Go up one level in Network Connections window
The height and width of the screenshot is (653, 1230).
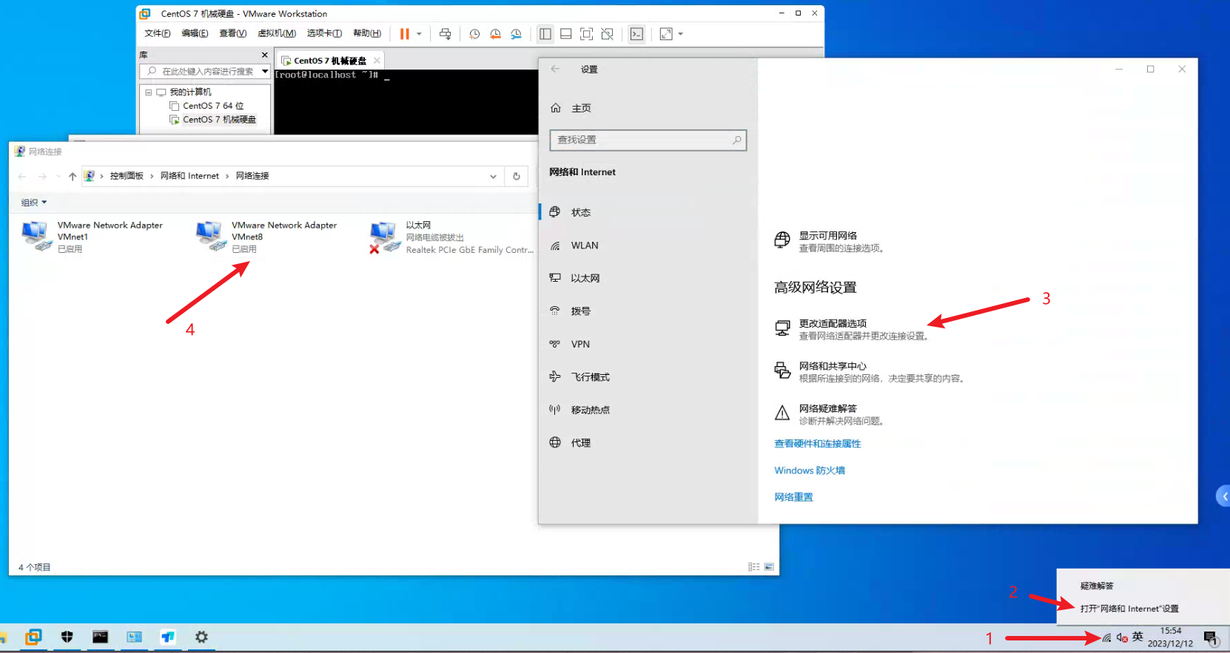(x=73, y=176)
